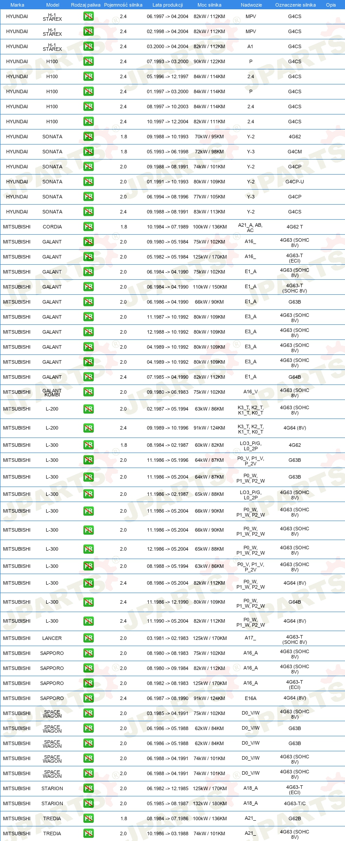Select the G62B engine code cell
Image resolution: width=345 pixels, height=841 pixels.
(x=295, y=818)
